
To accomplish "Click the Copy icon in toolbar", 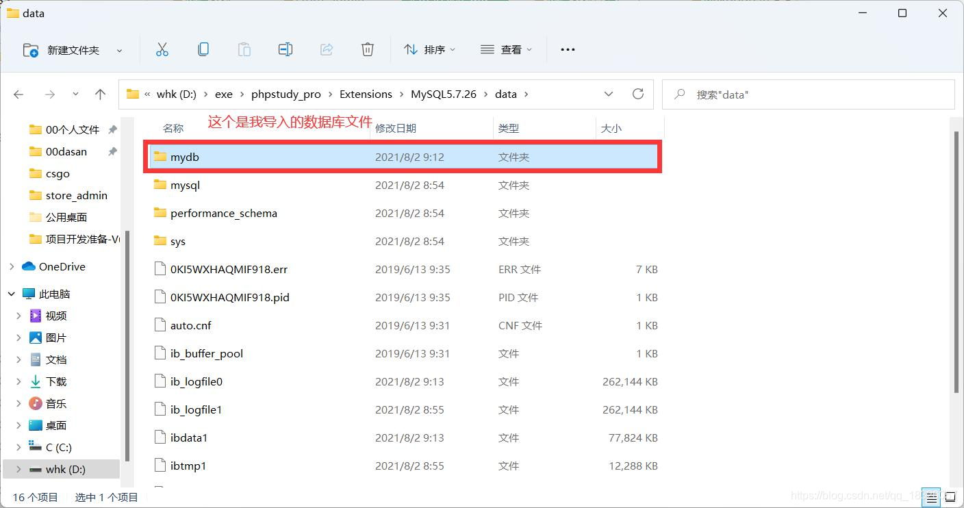I will click(x=203, y=49).
